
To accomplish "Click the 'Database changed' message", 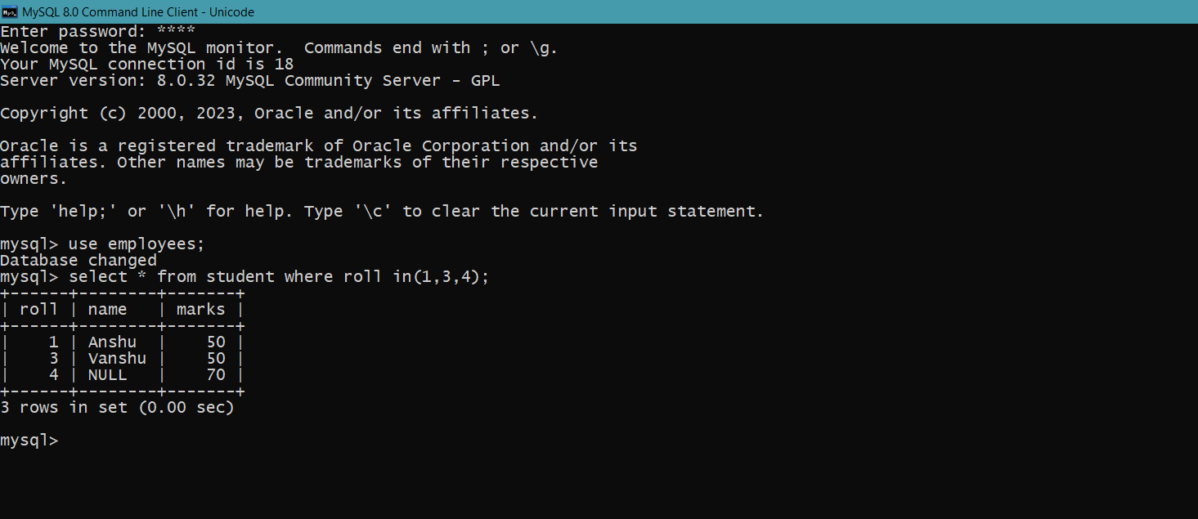I will click(x=79, y=260).
